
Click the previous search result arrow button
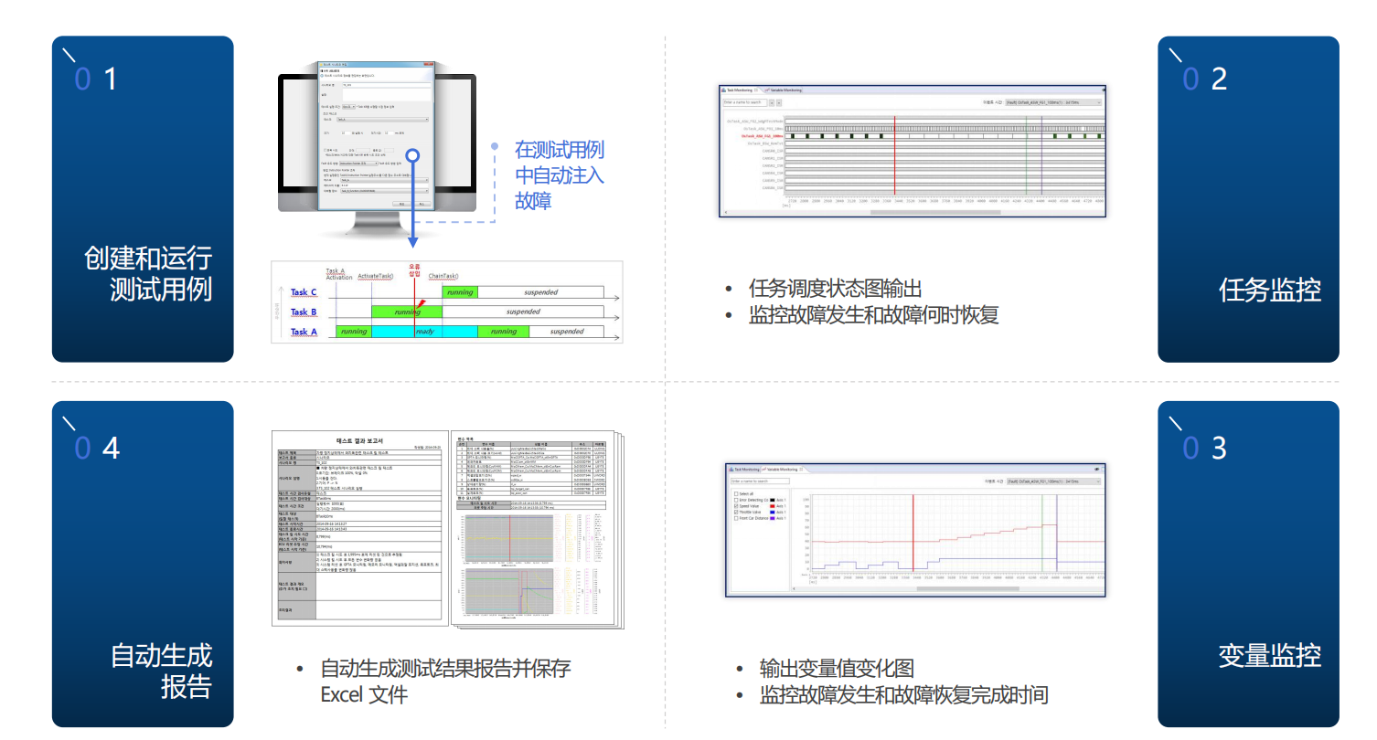(771, 102)
